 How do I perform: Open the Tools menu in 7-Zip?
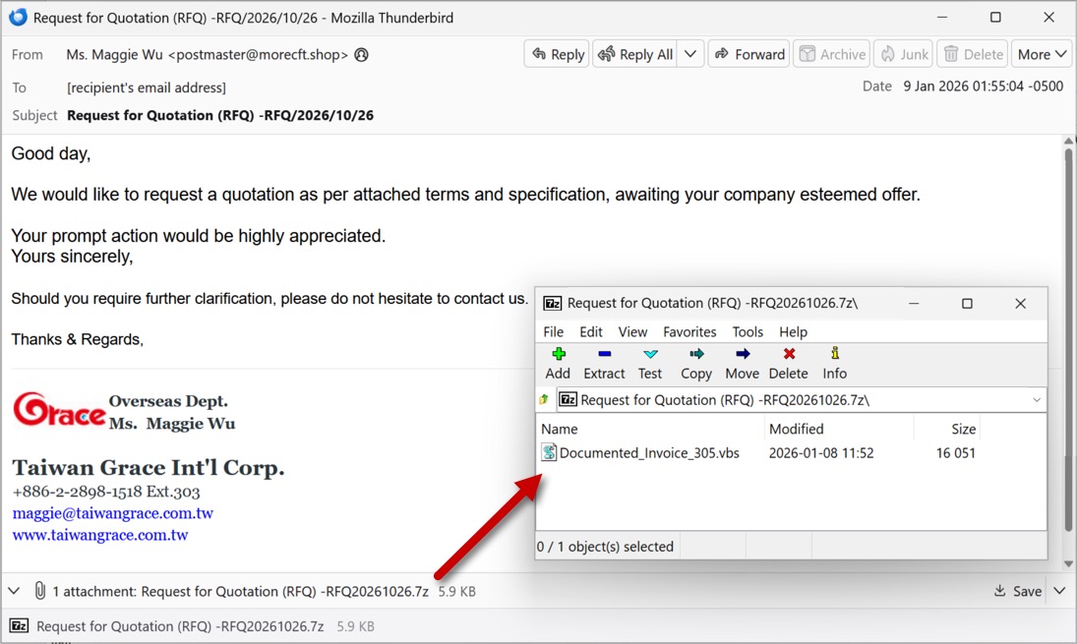point(748,332)
